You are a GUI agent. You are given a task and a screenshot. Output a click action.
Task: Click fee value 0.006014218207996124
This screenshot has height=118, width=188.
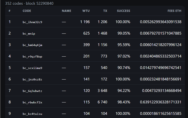[161, 45]
